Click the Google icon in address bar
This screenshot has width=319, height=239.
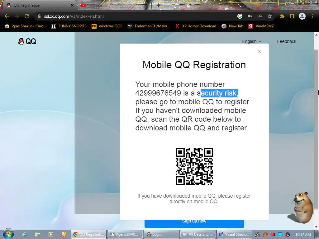pyautogui.click(x=240, y=16)
